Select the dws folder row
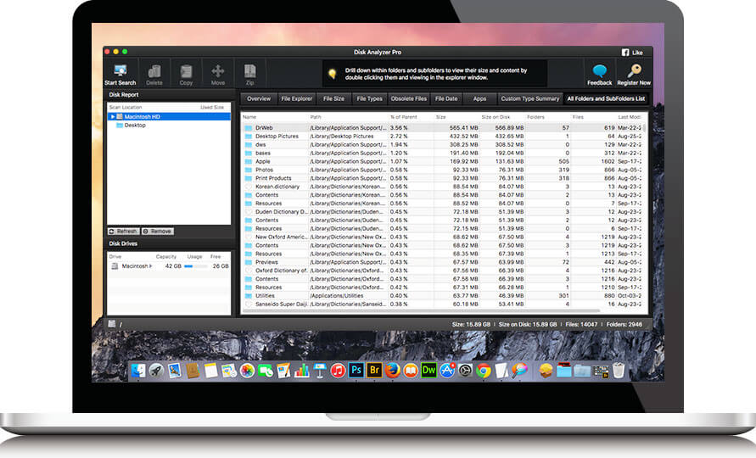 click(442, 145)
